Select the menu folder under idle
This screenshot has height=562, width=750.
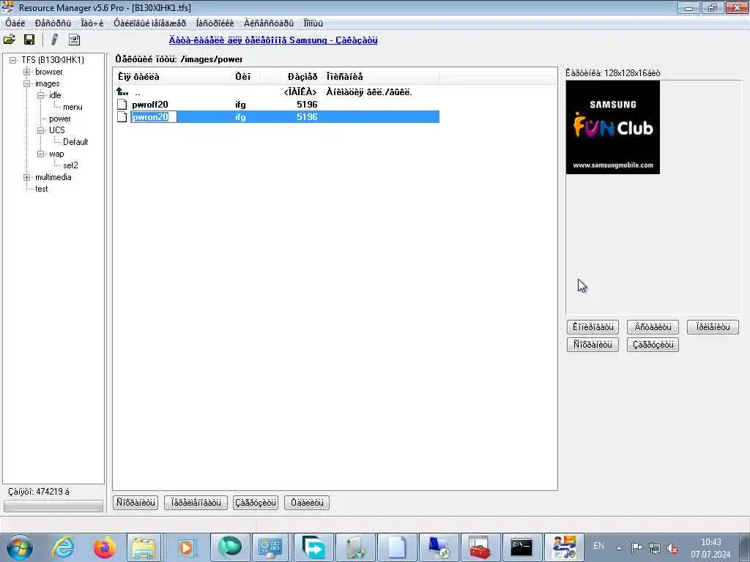coord(73,107)
